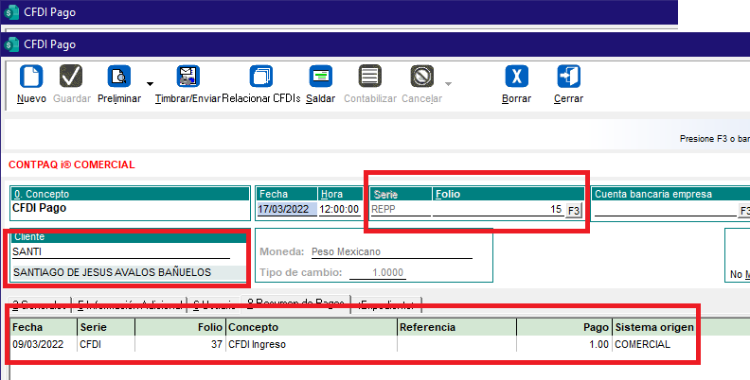Click the Cerrar exit icon

568,78
